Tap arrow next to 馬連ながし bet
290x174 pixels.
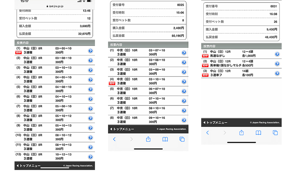click(277, 54)
